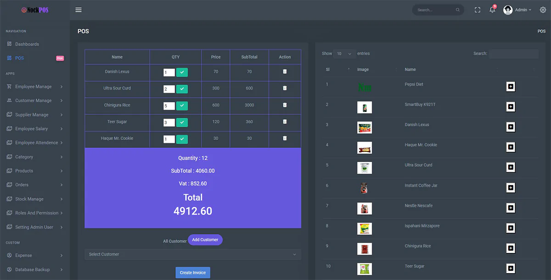Change the show entries count dropdown
This screenshot has width=551, height=280.
344,54
